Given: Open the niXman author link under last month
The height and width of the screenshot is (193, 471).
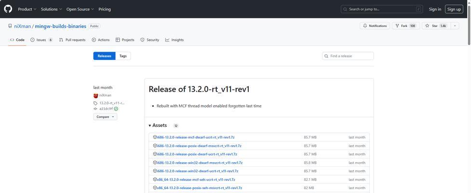Looking at the screenshot, I should 105,96.
